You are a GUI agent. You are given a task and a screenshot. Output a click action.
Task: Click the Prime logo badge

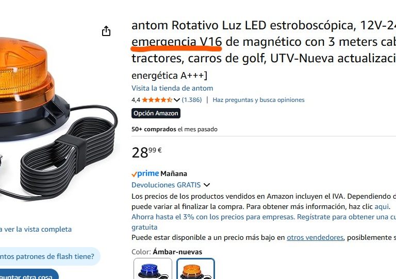(x=145, y=173)
